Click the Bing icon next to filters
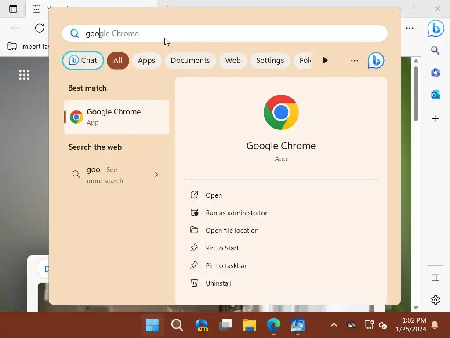 click(x=376, y=60)
